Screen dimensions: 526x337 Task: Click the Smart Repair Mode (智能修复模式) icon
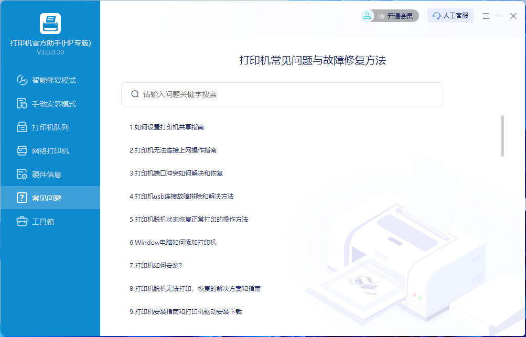(22, 80)
